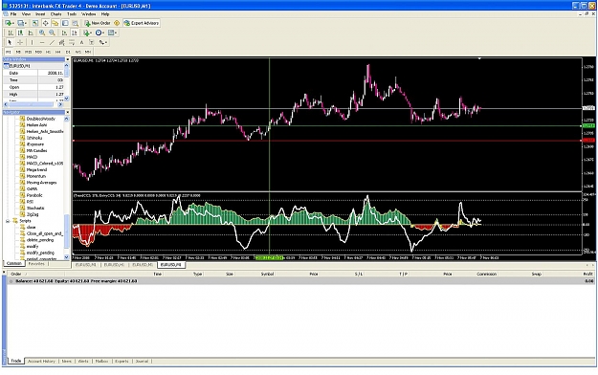The height and width of the screenshot is (375, 598).
Task: Collapse the Balance row expander in Terminal
Action: tap(11, 281)
